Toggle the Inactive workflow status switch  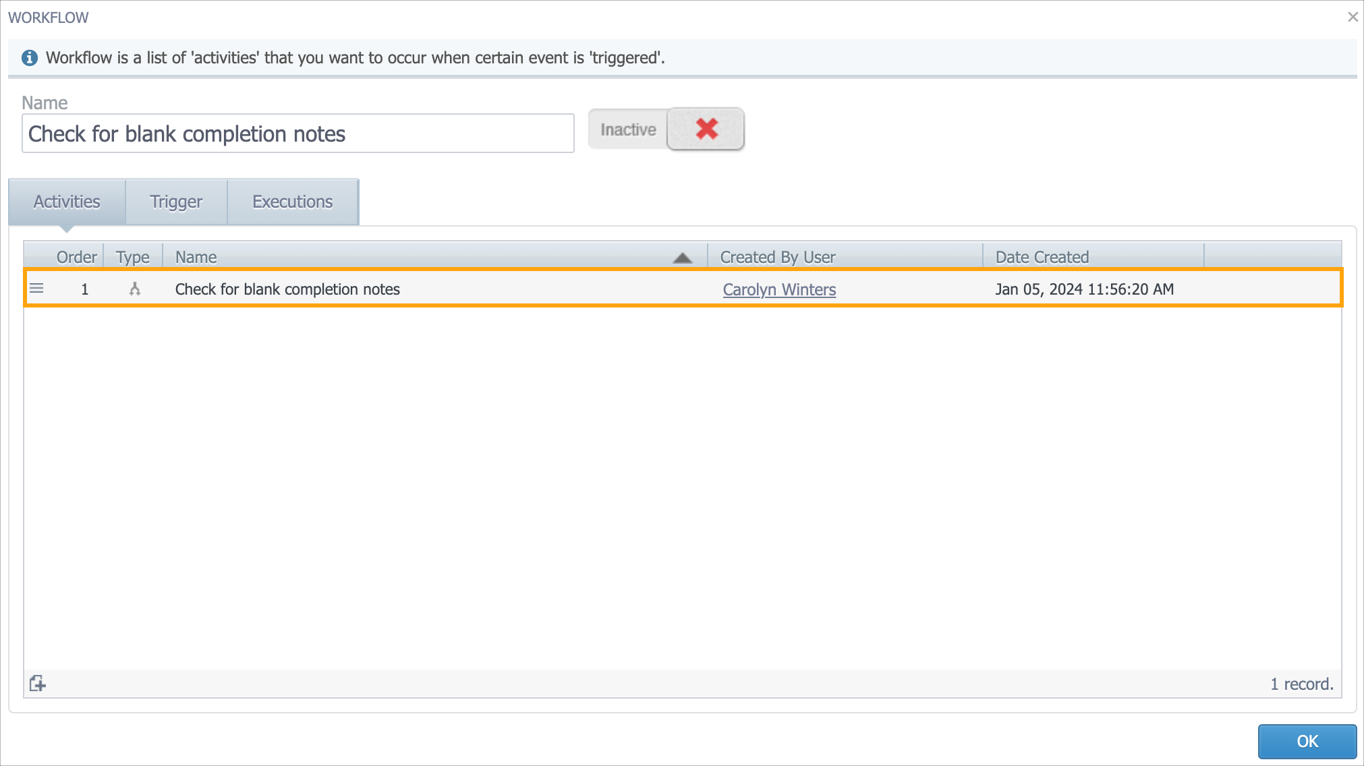666,129
